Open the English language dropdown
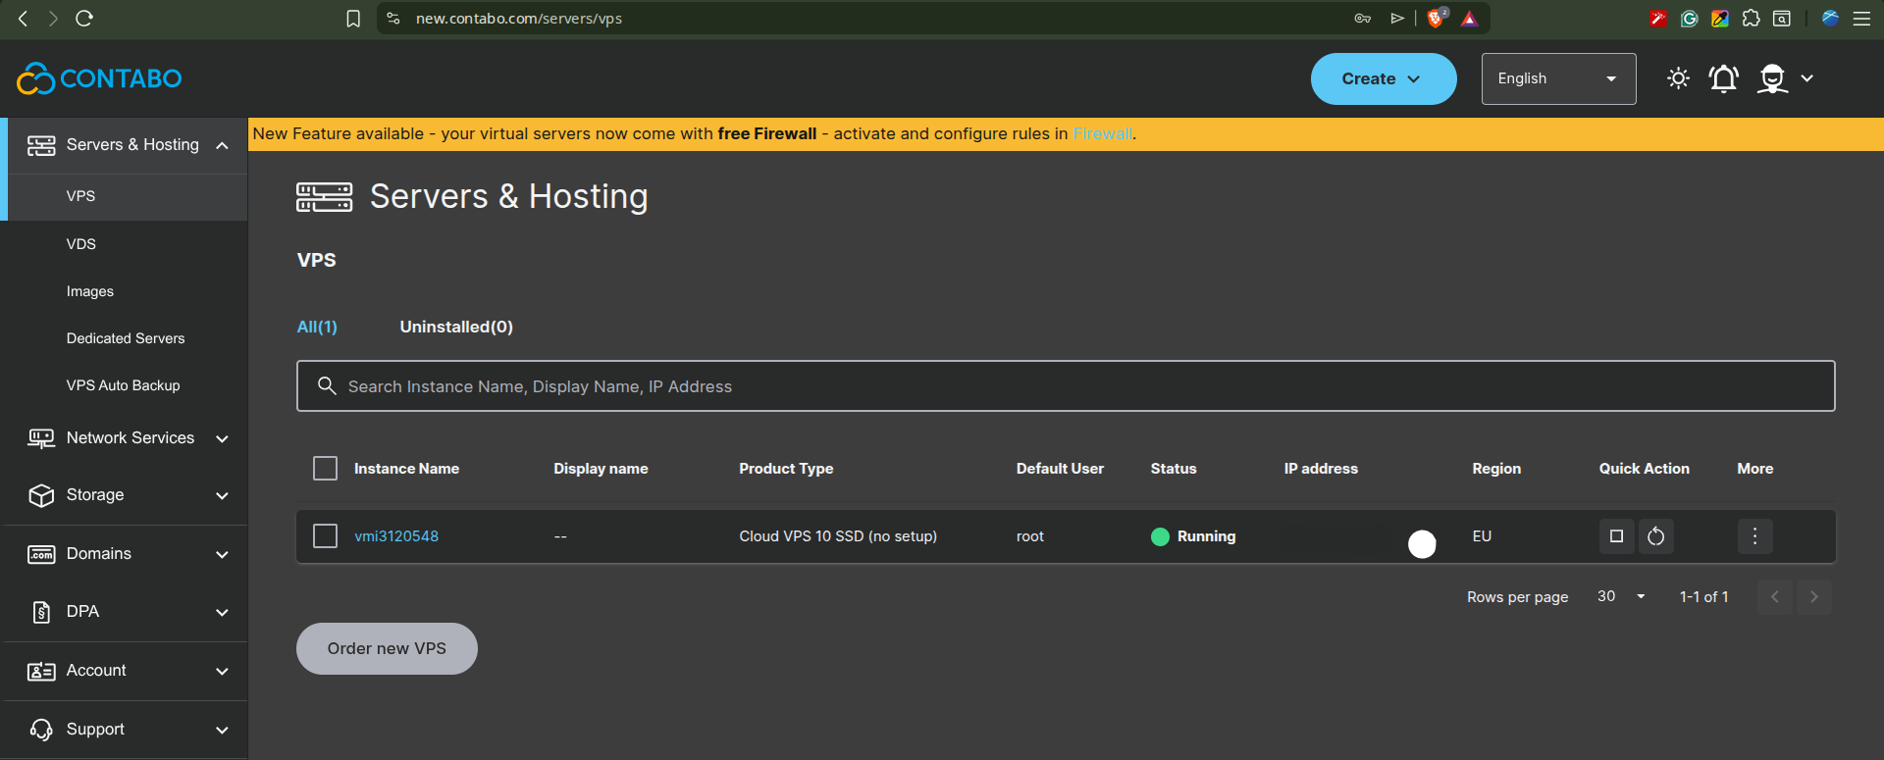The width and height of the screenshot is (1884, 760). [1558, 78]
